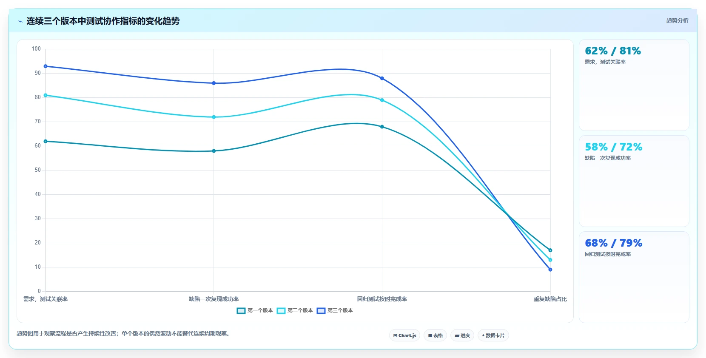Click the 62% / 81% stat card value
Viewport: 706px width, 358px height.
point(613,51)
